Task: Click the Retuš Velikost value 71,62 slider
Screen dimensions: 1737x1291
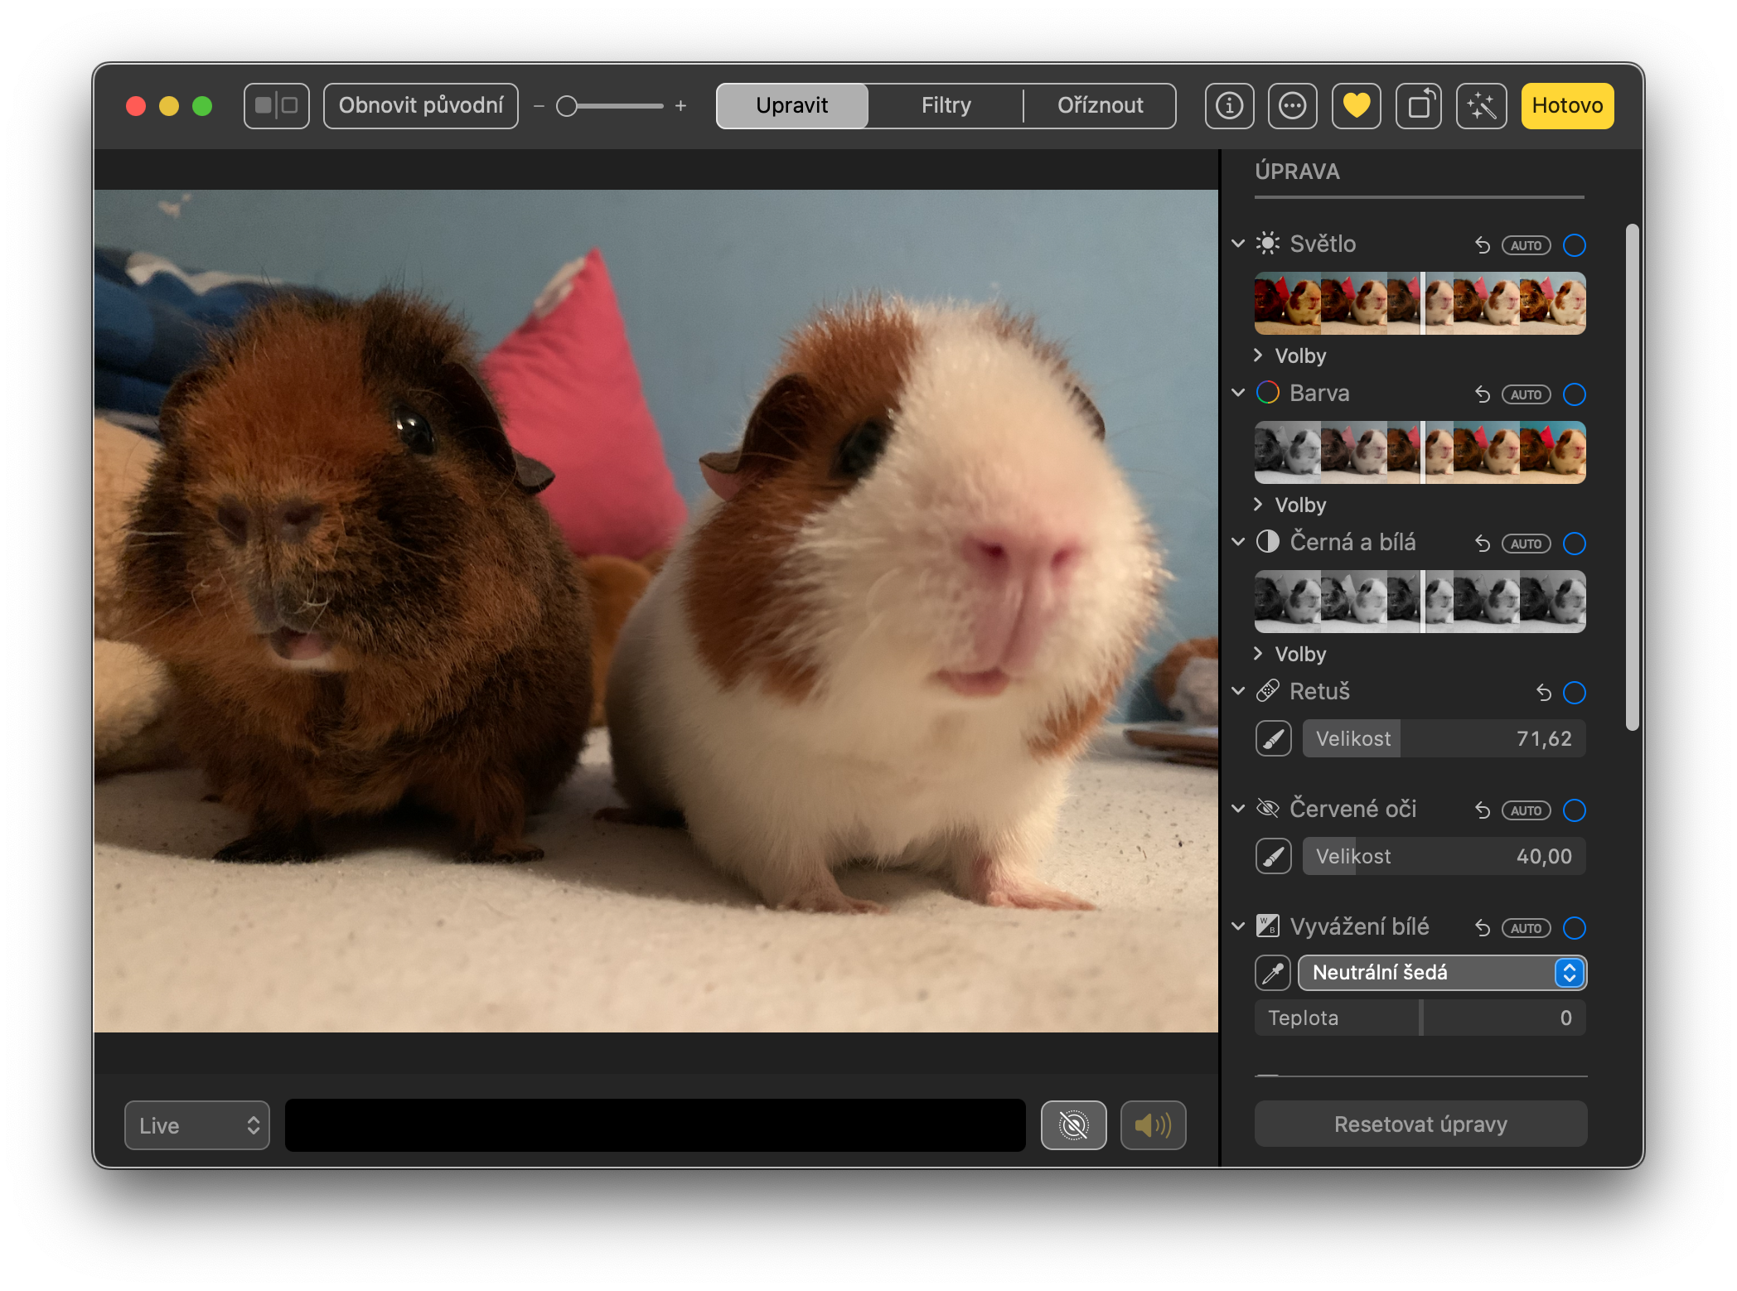Action: click(x=1444, y=738)
